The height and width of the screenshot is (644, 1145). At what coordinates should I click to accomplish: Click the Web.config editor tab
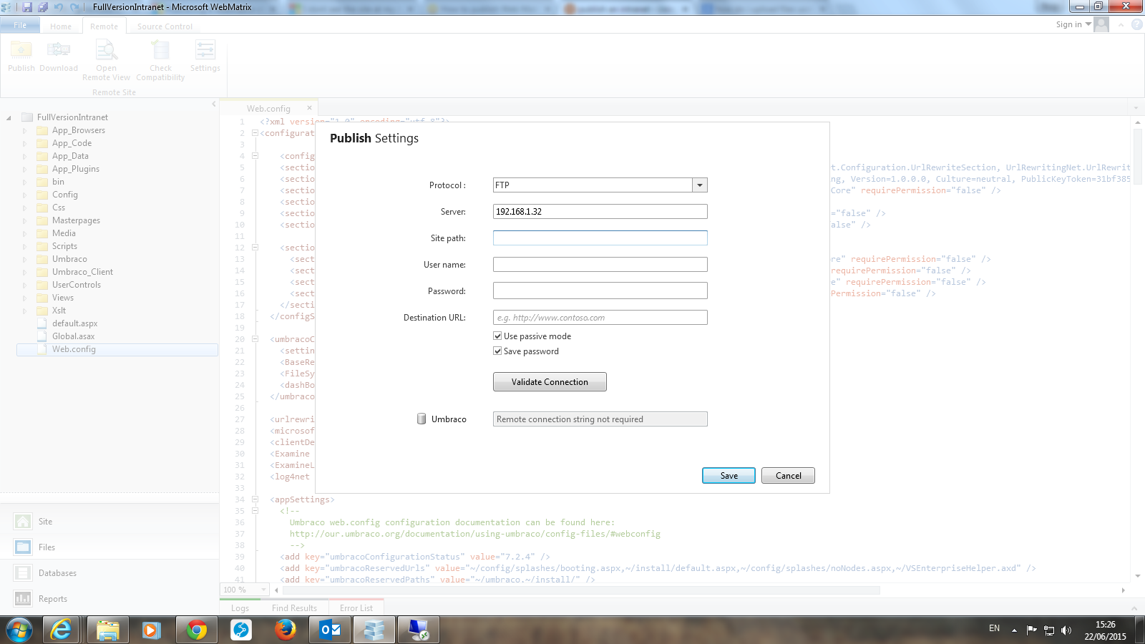point(268,109)
